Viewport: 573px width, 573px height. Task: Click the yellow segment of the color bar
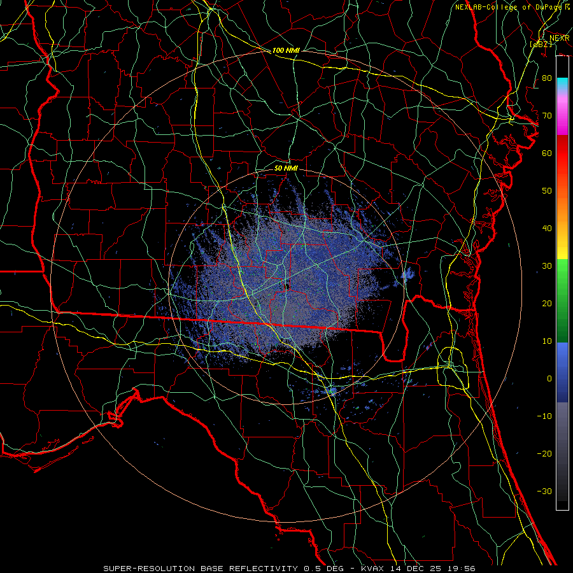pos(562,246)
